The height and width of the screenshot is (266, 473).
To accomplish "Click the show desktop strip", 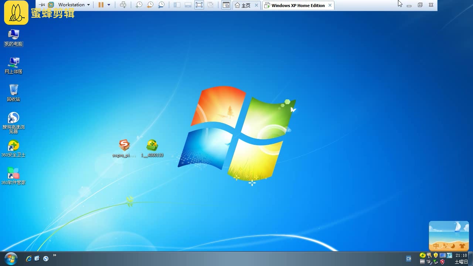I will click(470, 259).
